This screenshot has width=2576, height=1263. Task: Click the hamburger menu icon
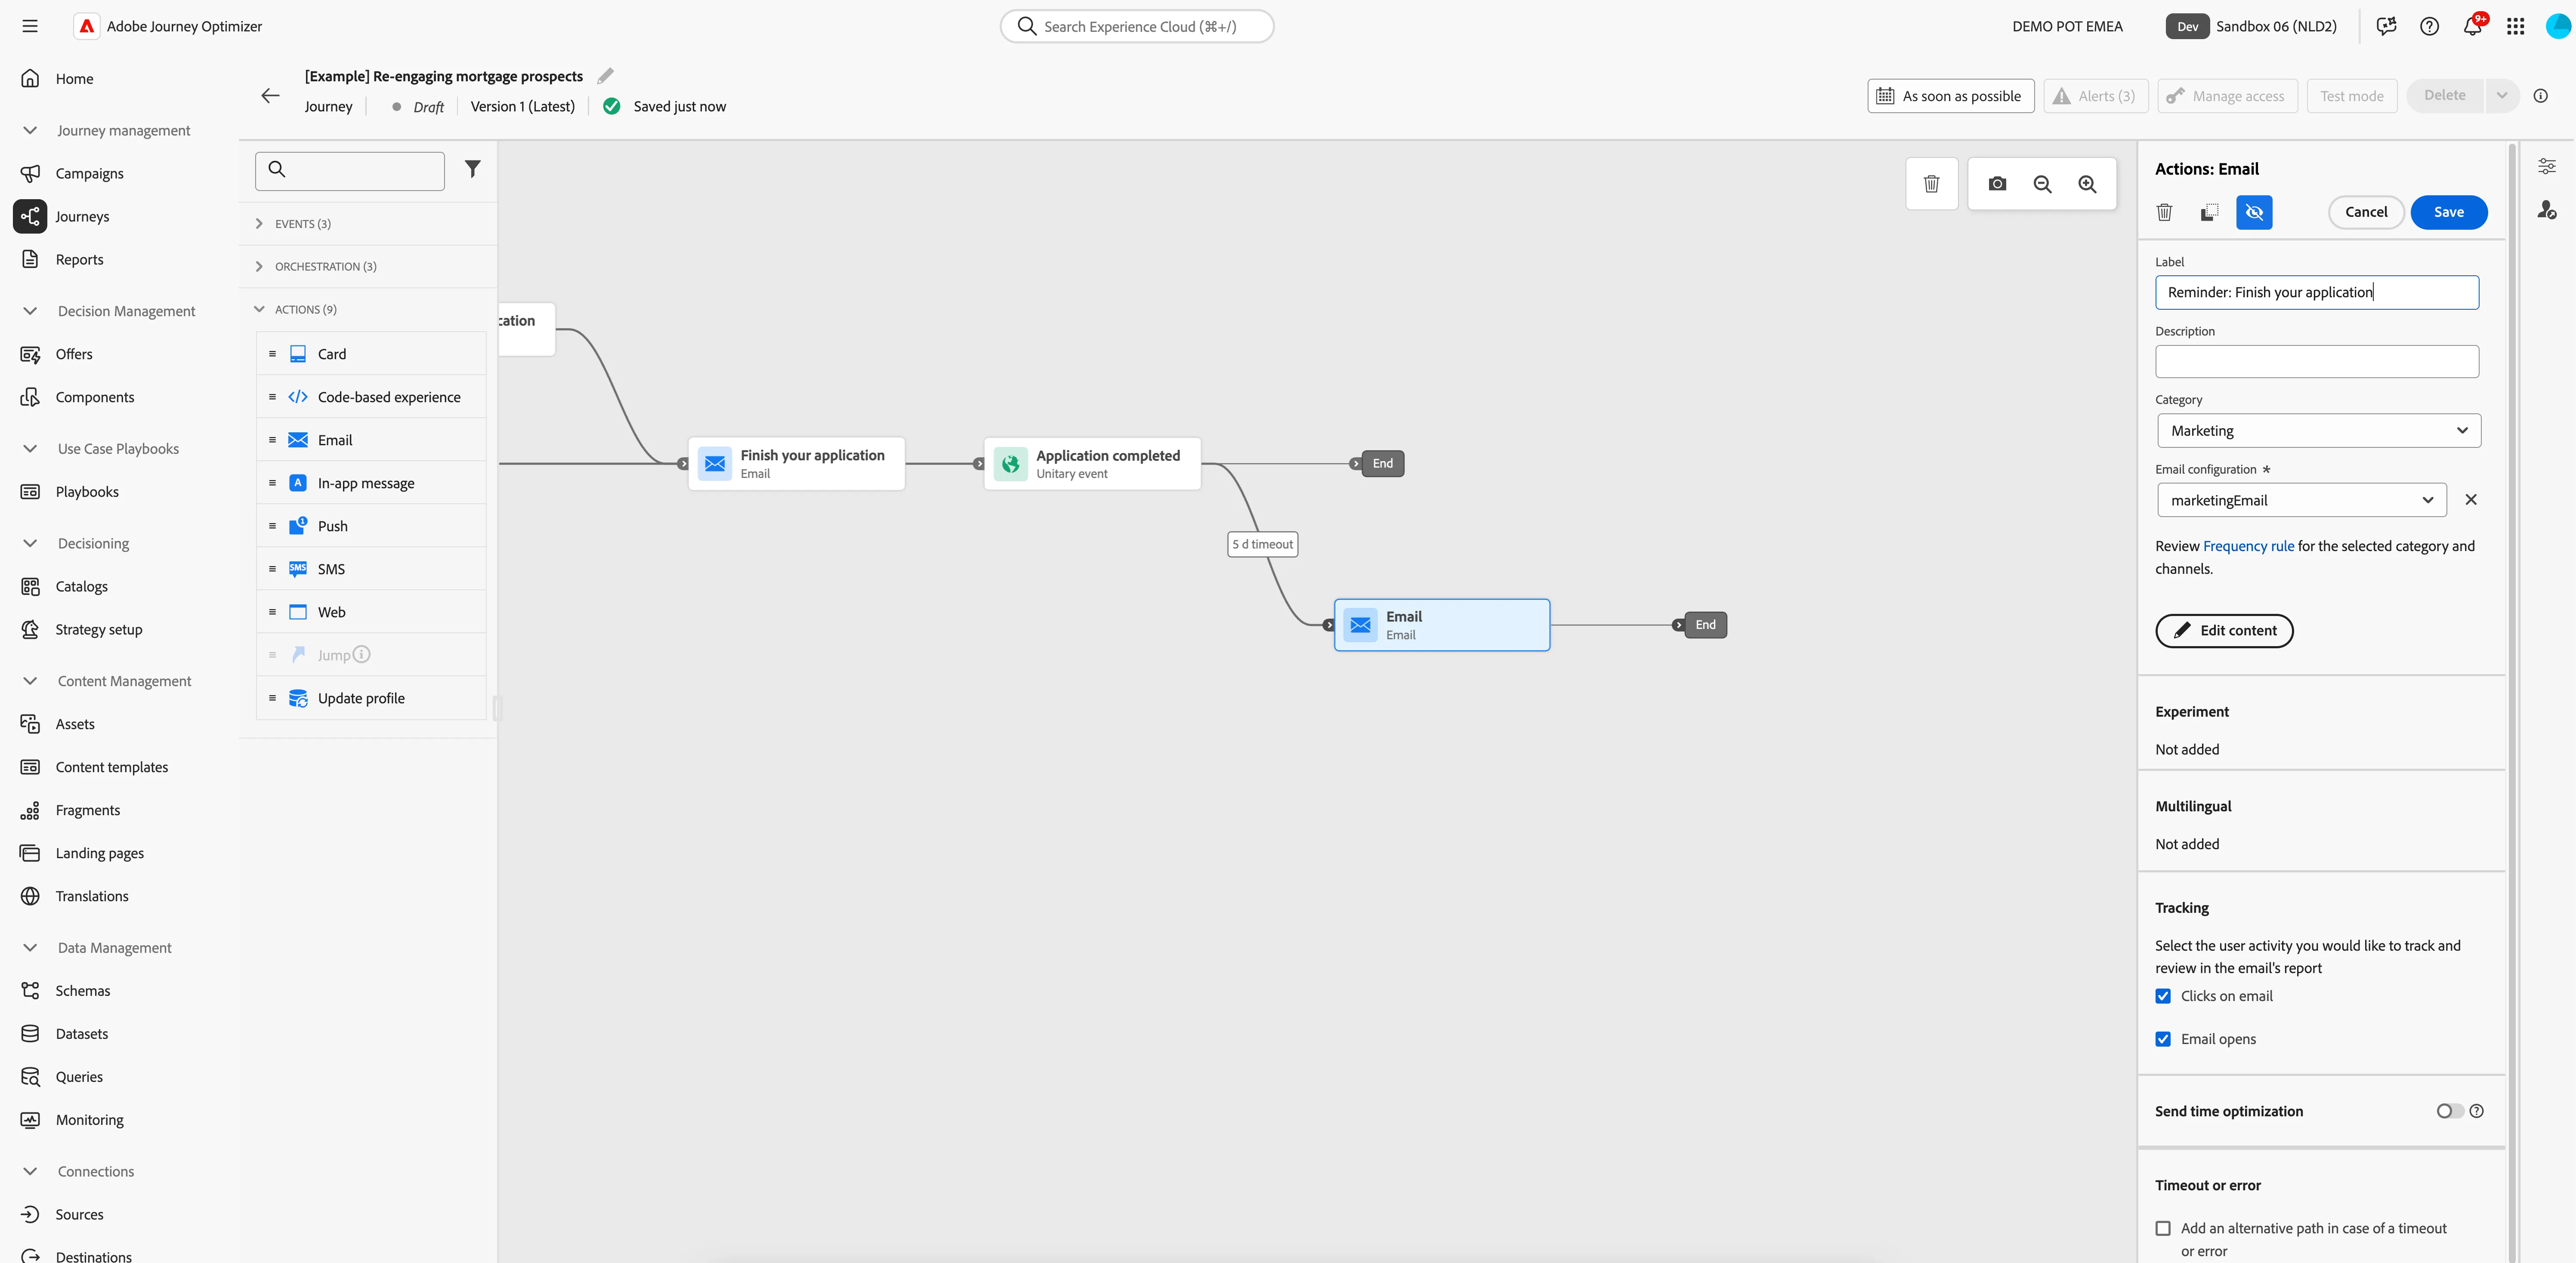[30, 26]
